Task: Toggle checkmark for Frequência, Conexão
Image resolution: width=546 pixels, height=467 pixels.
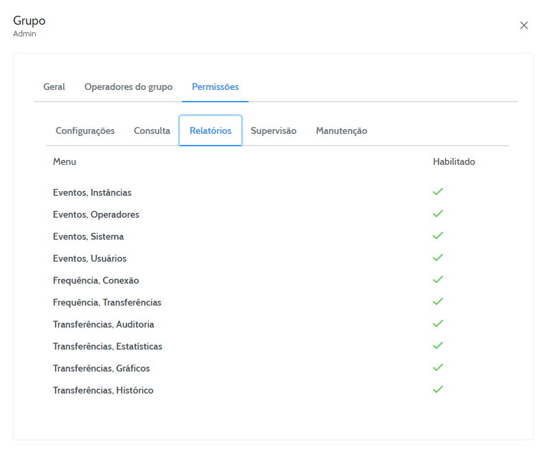Action: point(437,280)
